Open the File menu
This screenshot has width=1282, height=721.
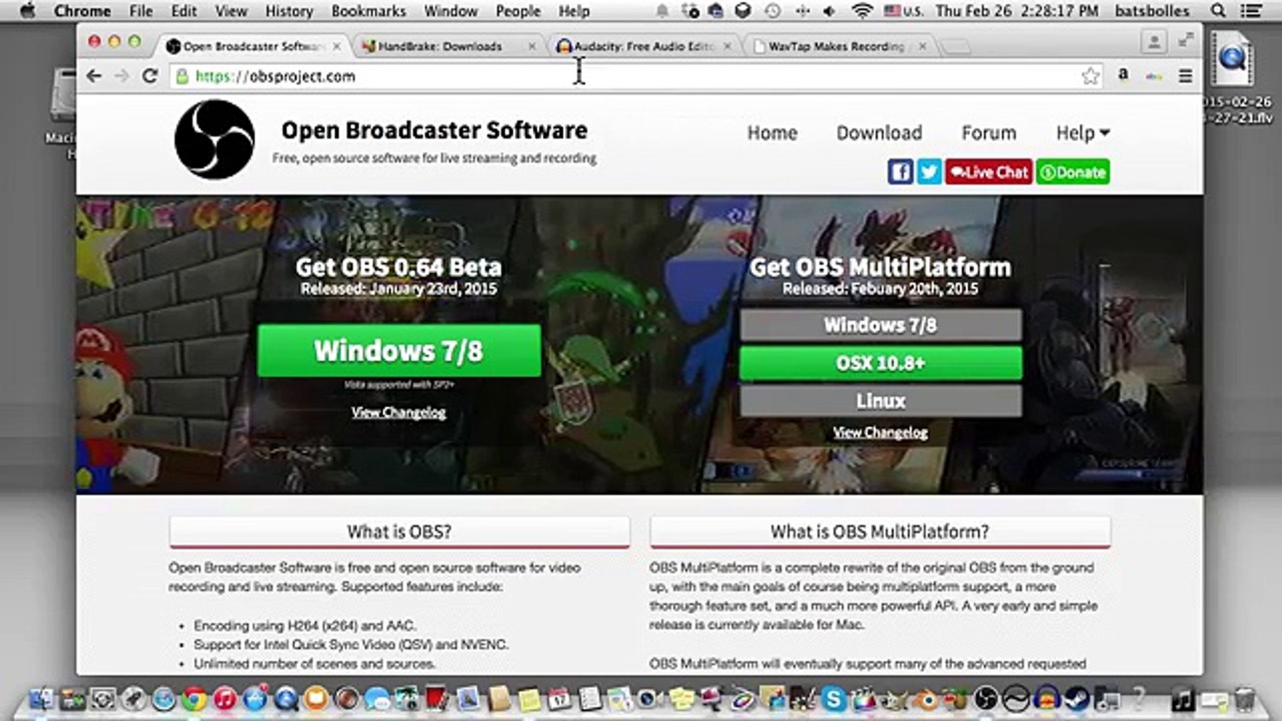[x=141, y=11]
